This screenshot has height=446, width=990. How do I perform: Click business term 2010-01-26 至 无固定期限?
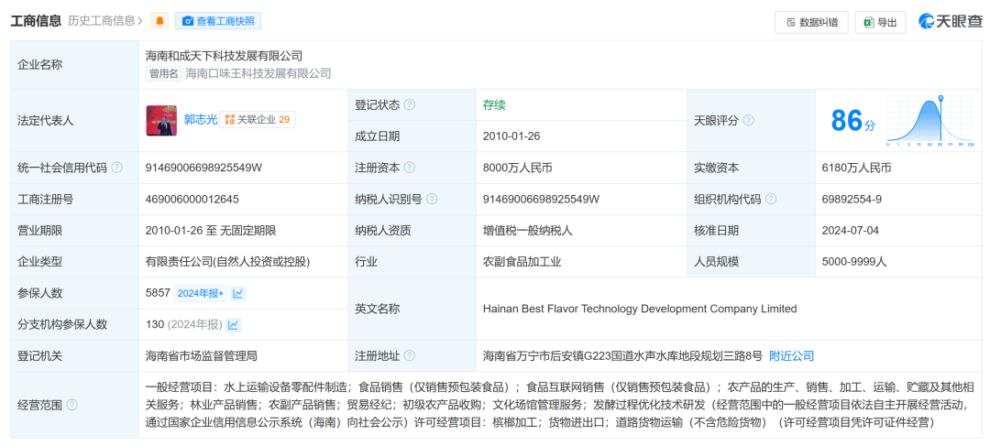pyautogui.click(x=211, y=231)
